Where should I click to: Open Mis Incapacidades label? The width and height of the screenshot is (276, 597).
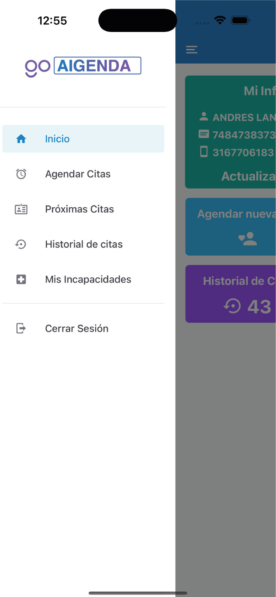88,280
